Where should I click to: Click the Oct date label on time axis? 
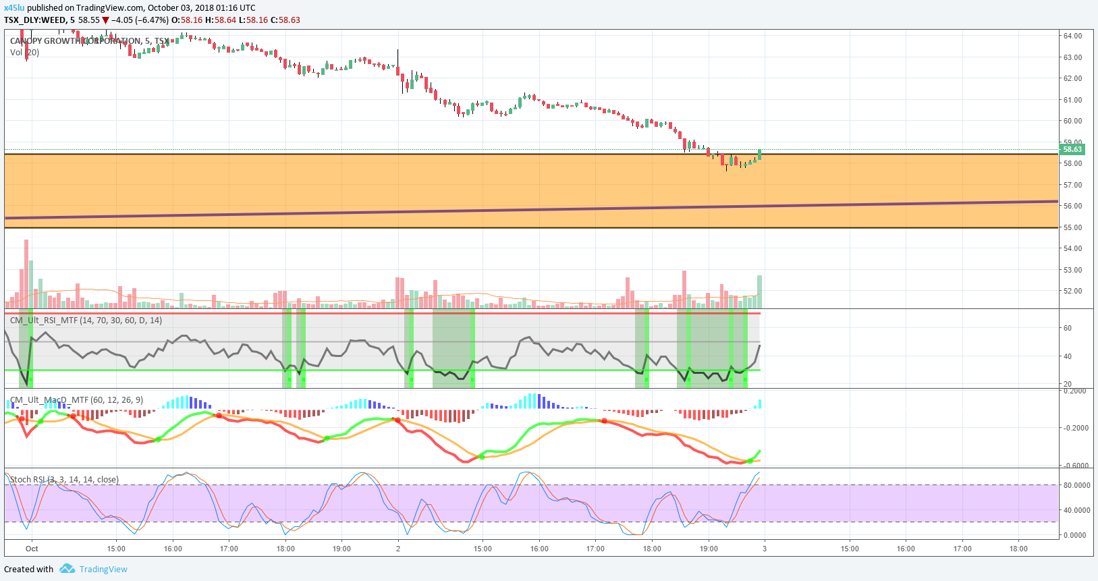(x=32, y=549)
